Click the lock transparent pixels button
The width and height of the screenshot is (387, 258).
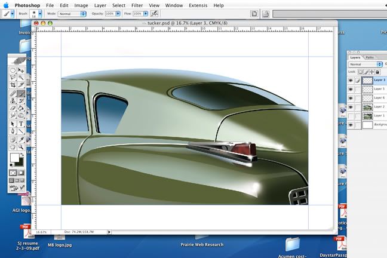pyautogui.click(x=361, y=72)
